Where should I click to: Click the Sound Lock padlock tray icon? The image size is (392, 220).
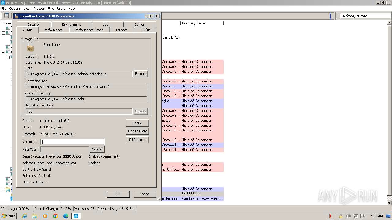click(x=341, y=216)
